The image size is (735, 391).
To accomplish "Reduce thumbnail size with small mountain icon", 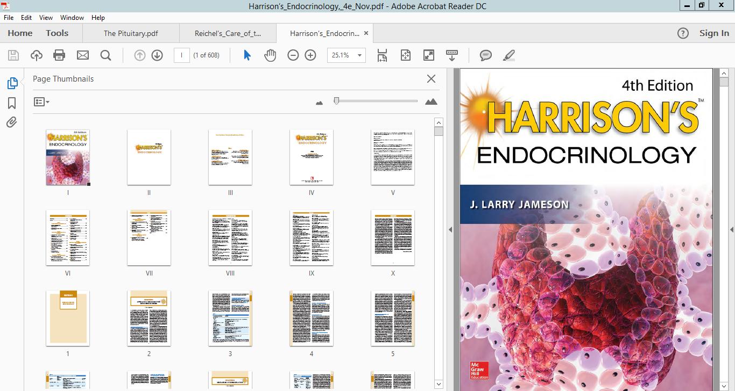I will (319, 102).
